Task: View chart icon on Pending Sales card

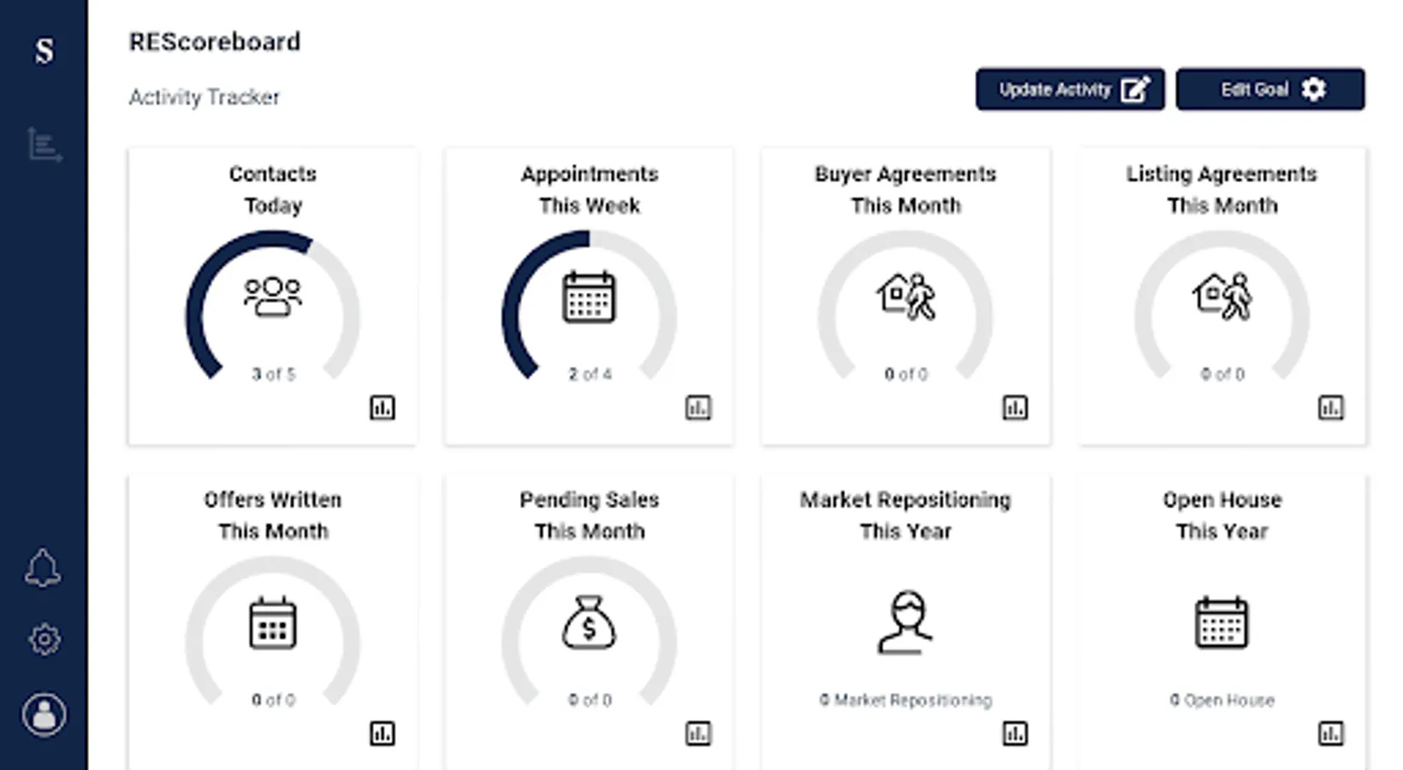Action: [x=698, y=733]
